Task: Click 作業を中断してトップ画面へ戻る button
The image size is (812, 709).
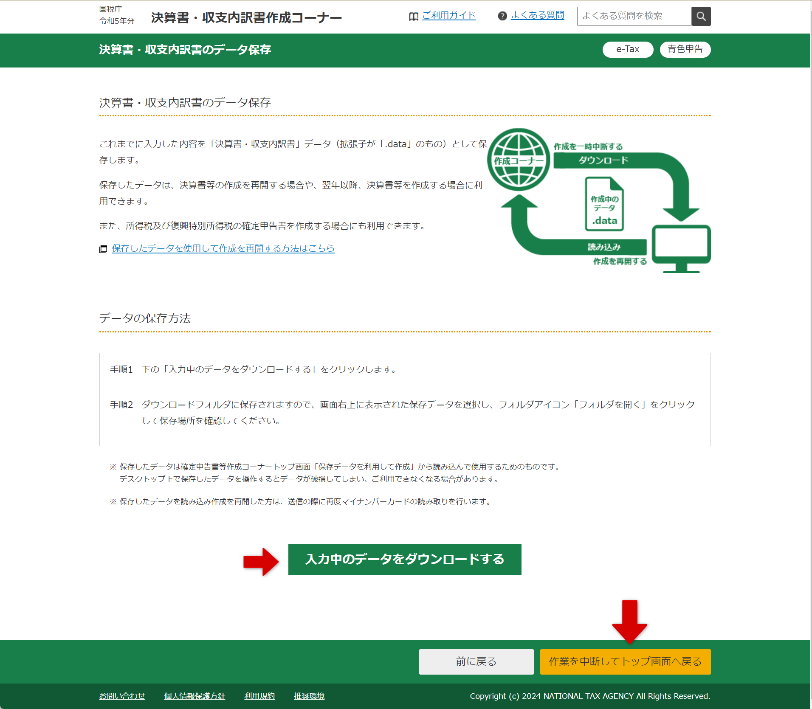Action: click(625, 661)
